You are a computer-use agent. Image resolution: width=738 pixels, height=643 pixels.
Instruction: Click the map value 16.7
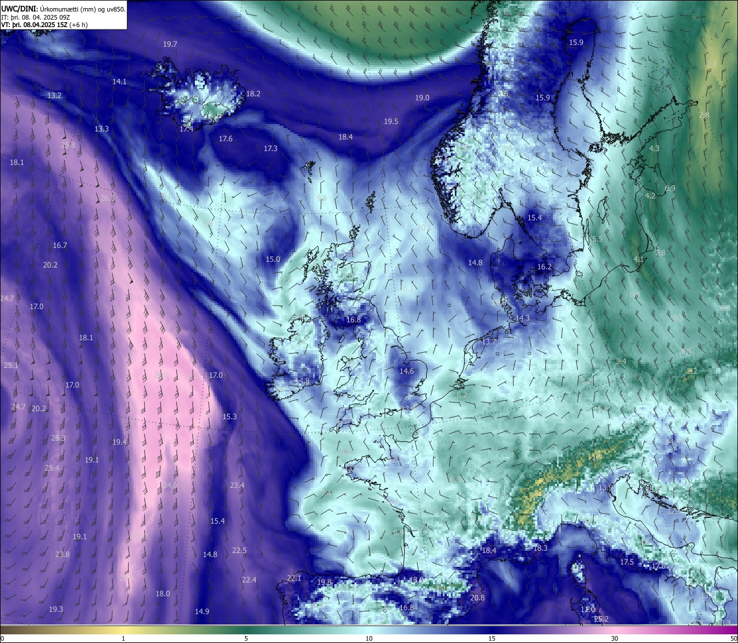[60, 246]
